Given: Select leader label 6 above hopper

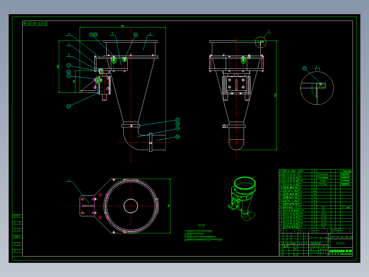Looking at the screenshot, I should point(150,34).
